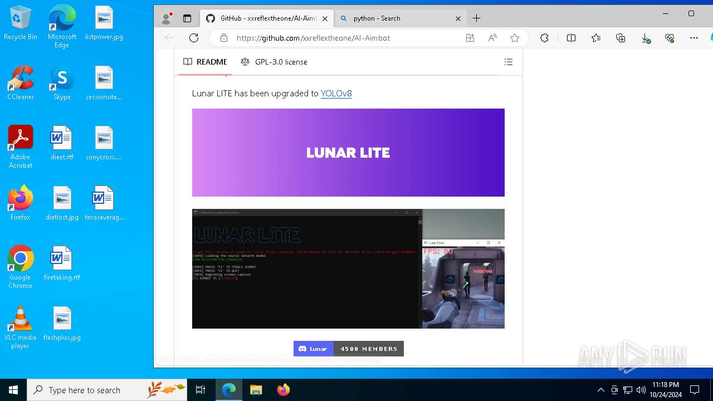Open the Favorites list icon

click(x=596, y=38)
